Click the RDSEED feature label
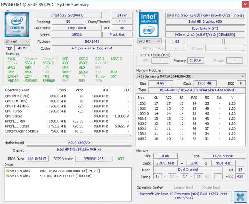249x204 pixels. [49, 81]
